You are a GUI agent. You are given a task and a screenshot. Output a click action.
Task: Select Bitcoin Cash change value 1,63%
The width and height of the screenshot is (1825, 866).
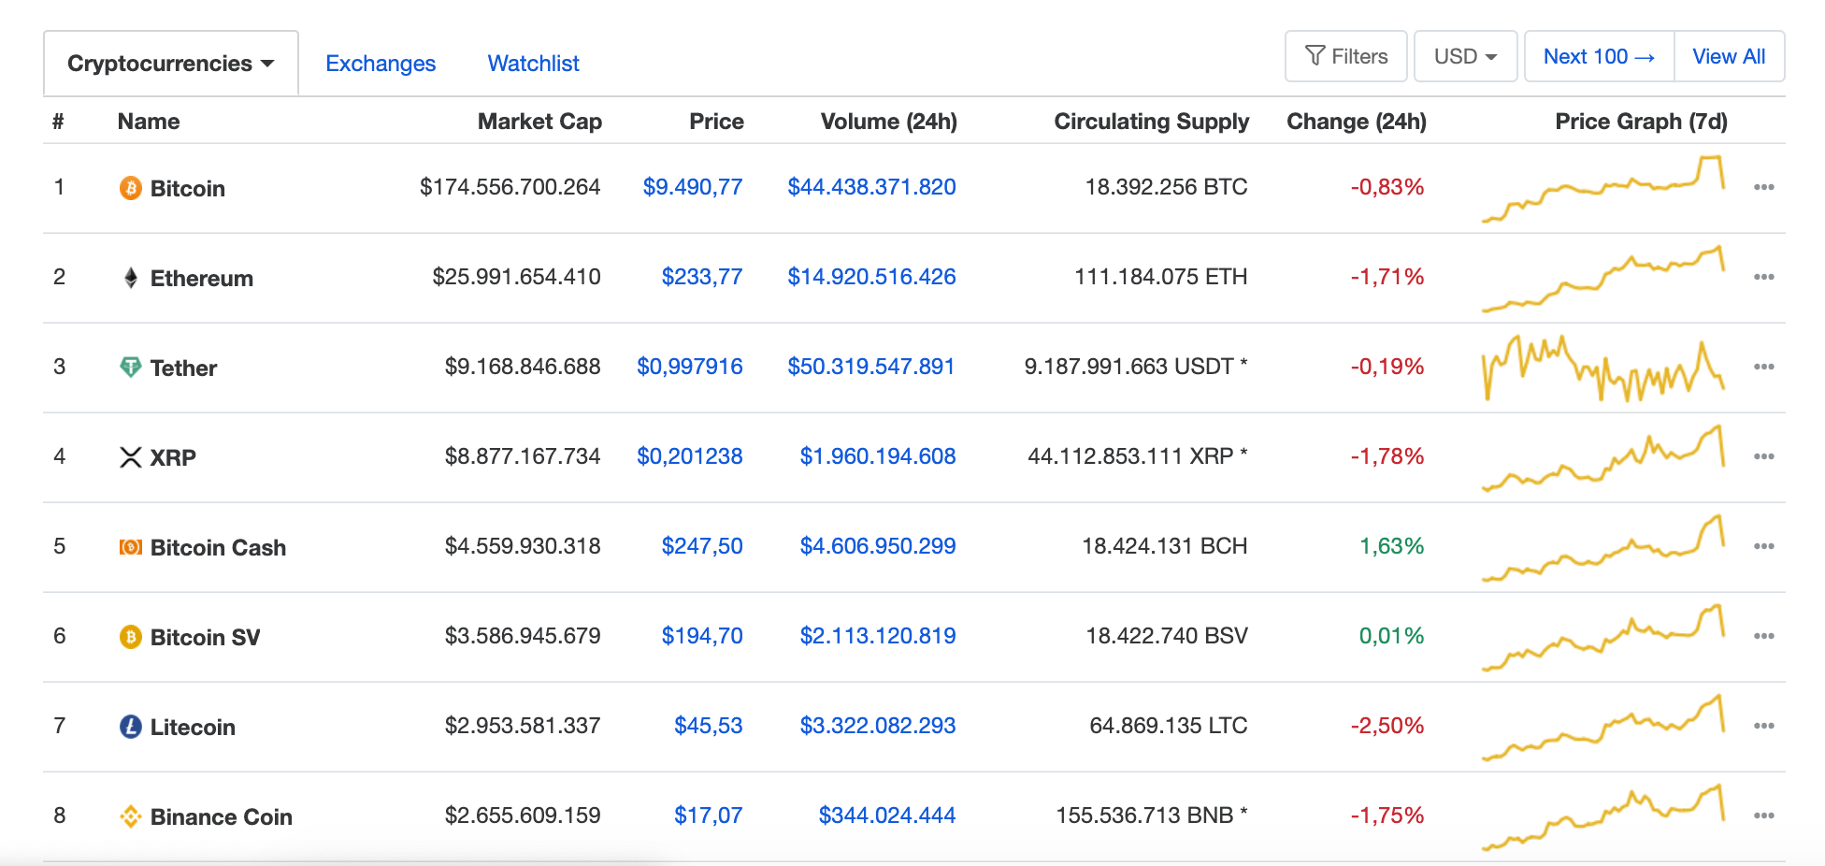tap(1391, 546)
